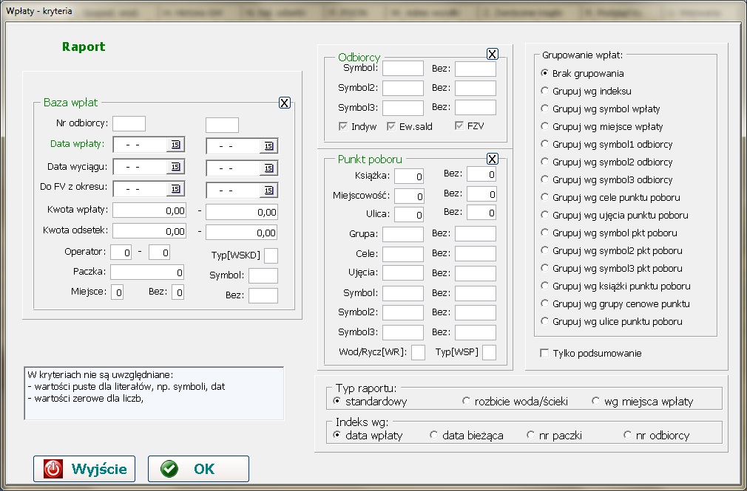Open calendar for first Do FV z okresu field
747x491 pixels.
(175, 190)
